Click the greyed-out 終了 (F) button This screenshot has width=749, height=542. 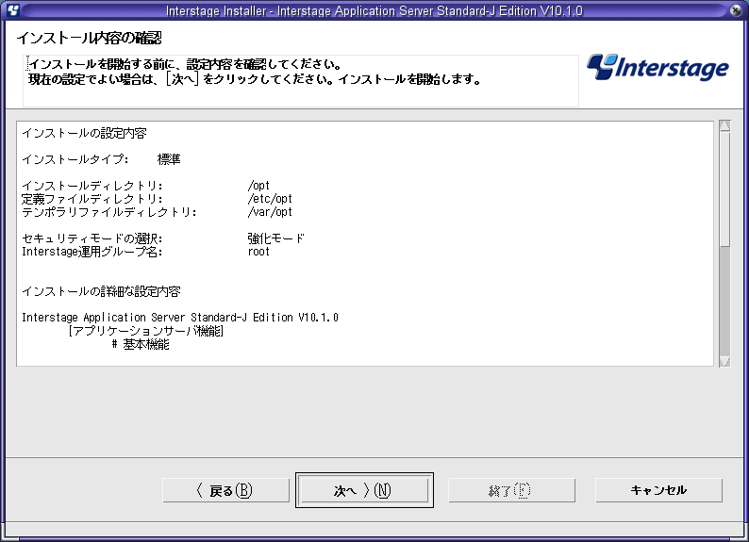point(511,490)
